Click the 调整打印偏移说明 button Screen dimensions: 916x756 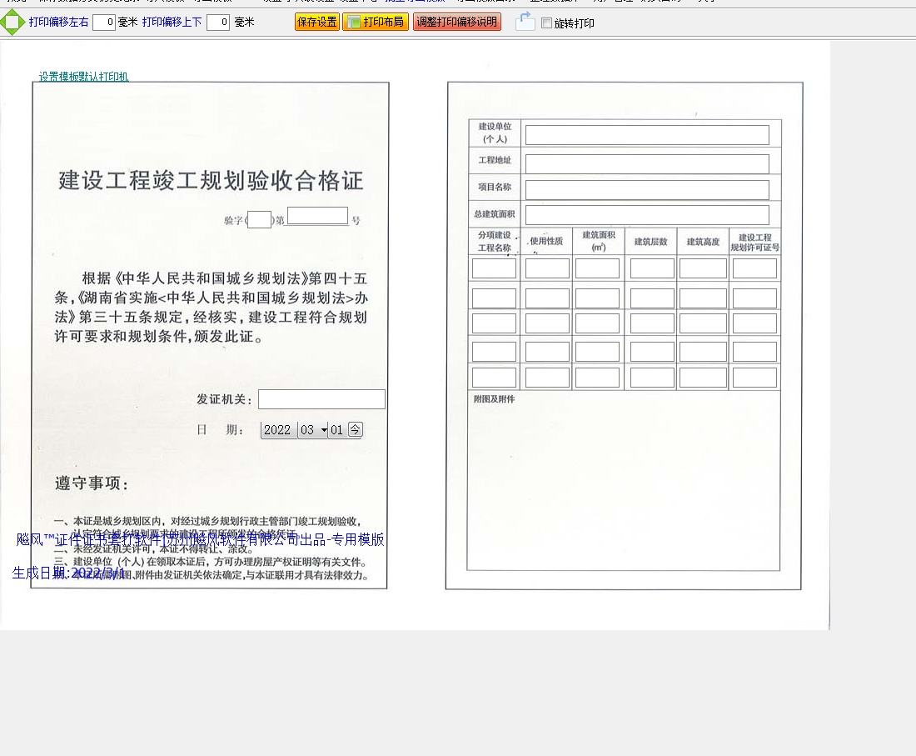coord(456,23)
